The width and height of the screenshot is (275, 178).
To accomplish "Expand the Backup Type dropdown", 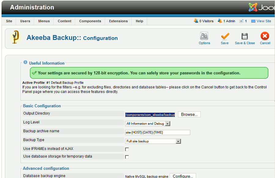I will click(153, 141).
